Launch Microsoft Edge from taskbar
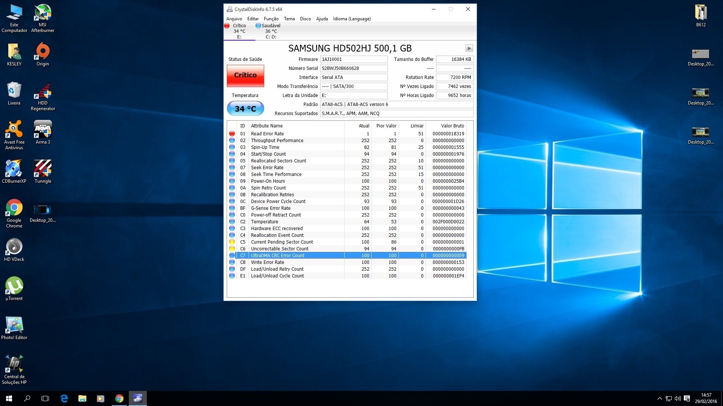723x406 pixels. pos(64,398)
